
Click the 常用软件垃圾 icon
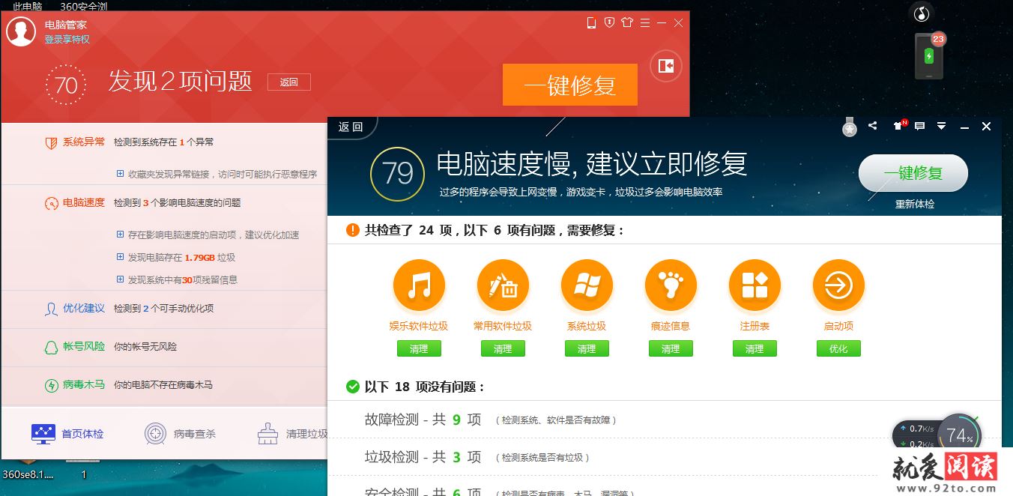point(503,285)
